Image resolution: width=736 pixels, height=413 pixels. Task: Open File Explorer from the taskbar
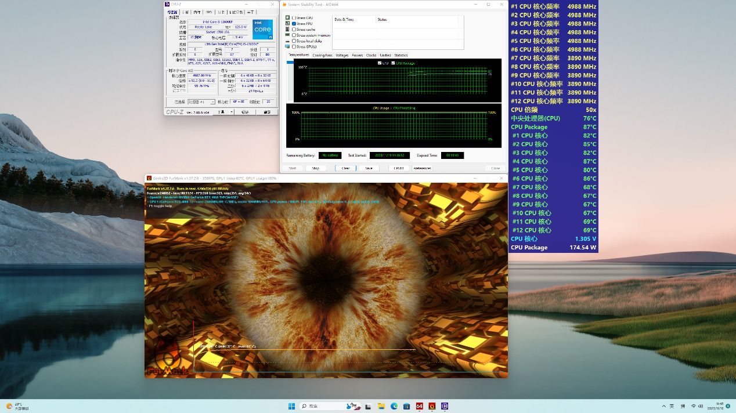point(381,406)
